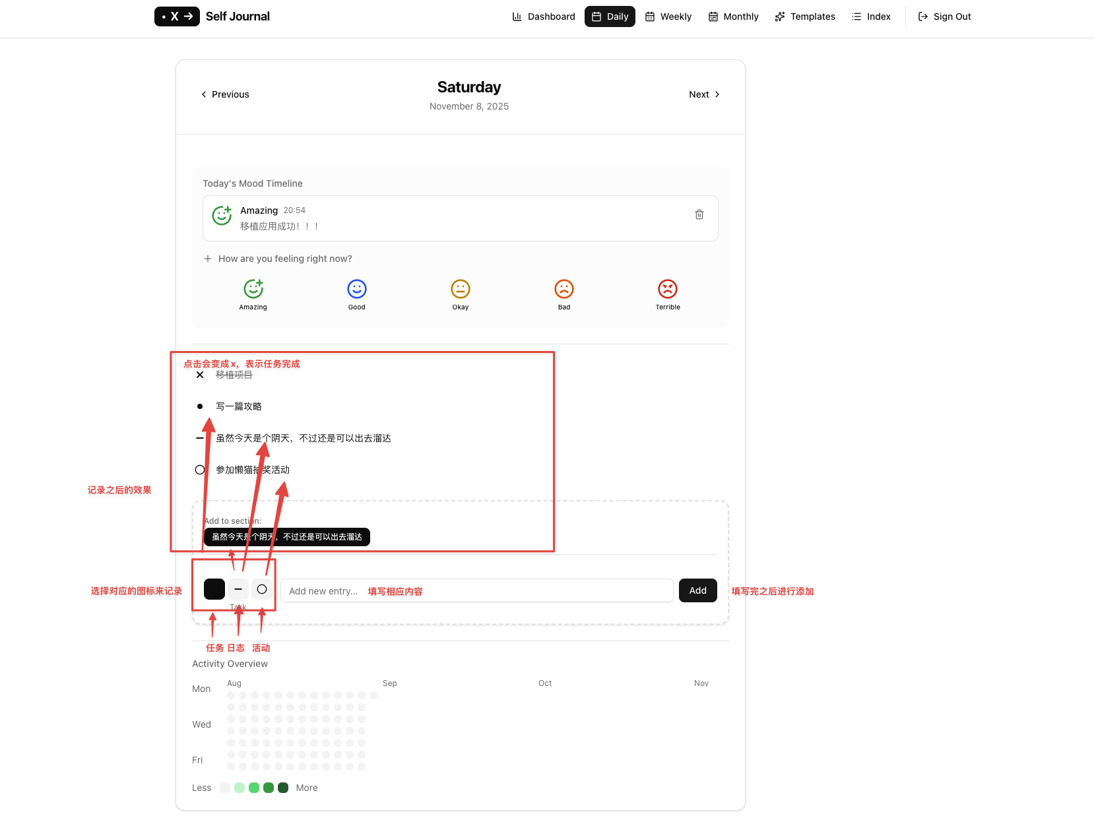Click the circle marker of 参加懒猫抽奖活动

point(200,470)
